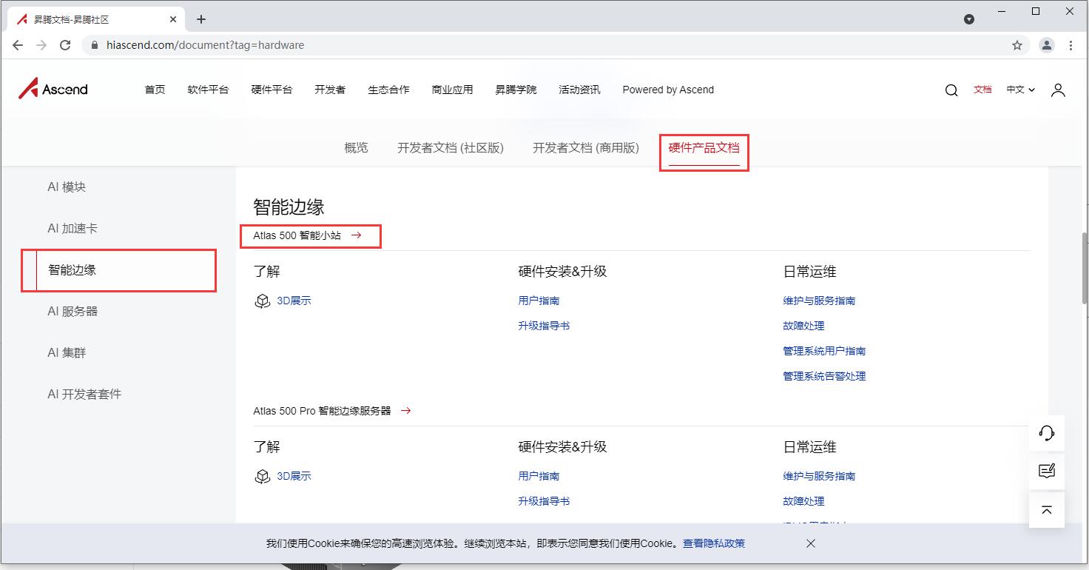Reload the page with the refresh icon

(x=65, y=45)
